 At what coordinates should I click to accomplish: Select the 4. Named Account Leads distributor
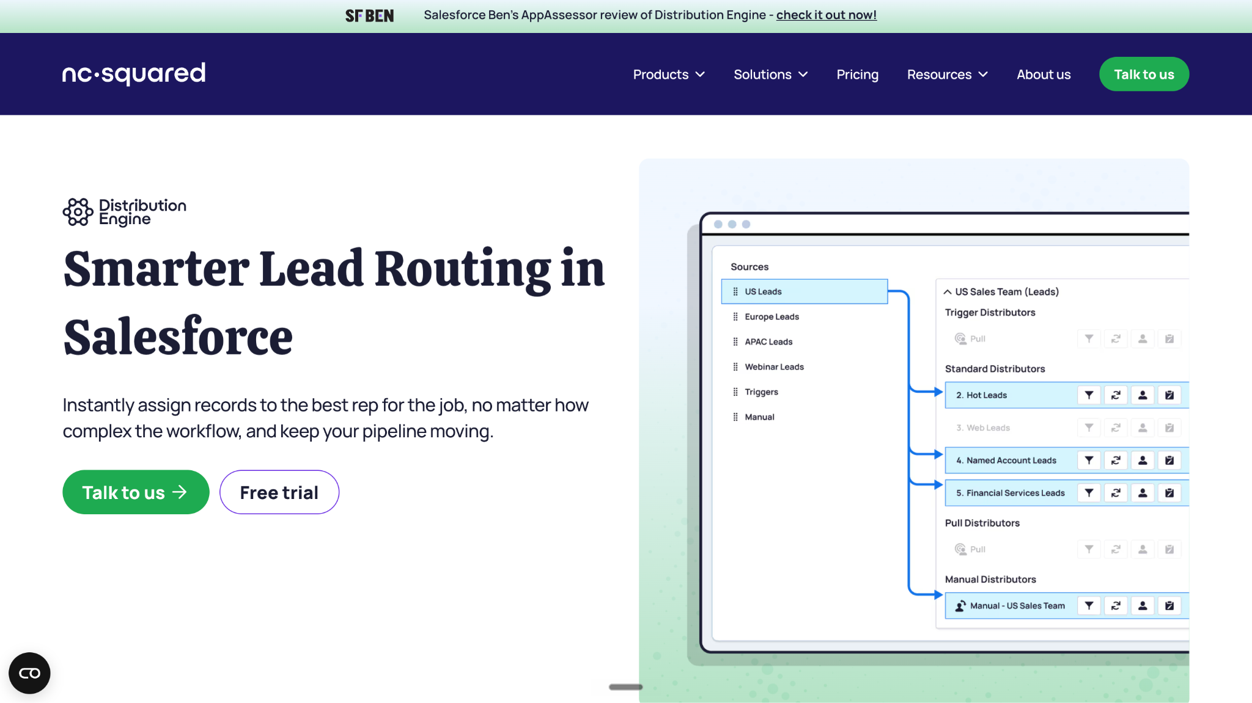(1067, 461)
